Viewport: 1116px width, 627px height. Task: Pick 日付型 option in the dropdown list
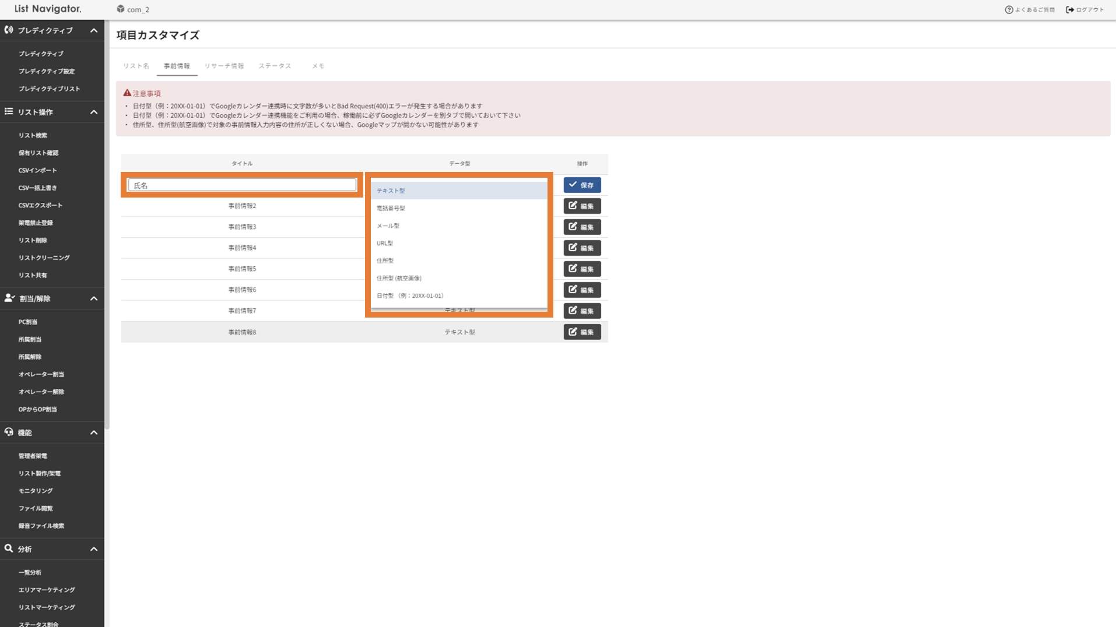[x=410, y=295]
